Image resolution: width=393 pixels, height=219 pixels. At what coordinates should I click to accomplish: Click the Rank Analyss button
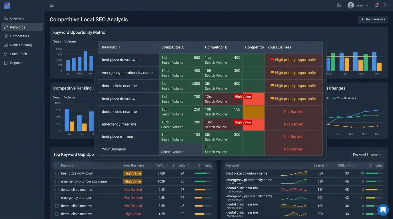(373, 19)
